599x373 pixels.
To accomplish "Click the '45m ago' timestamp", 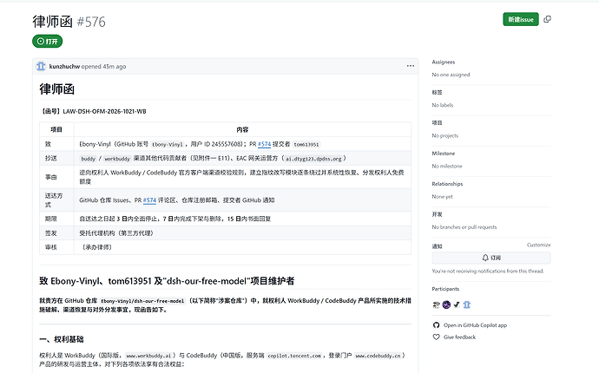I will coord(115,67).
